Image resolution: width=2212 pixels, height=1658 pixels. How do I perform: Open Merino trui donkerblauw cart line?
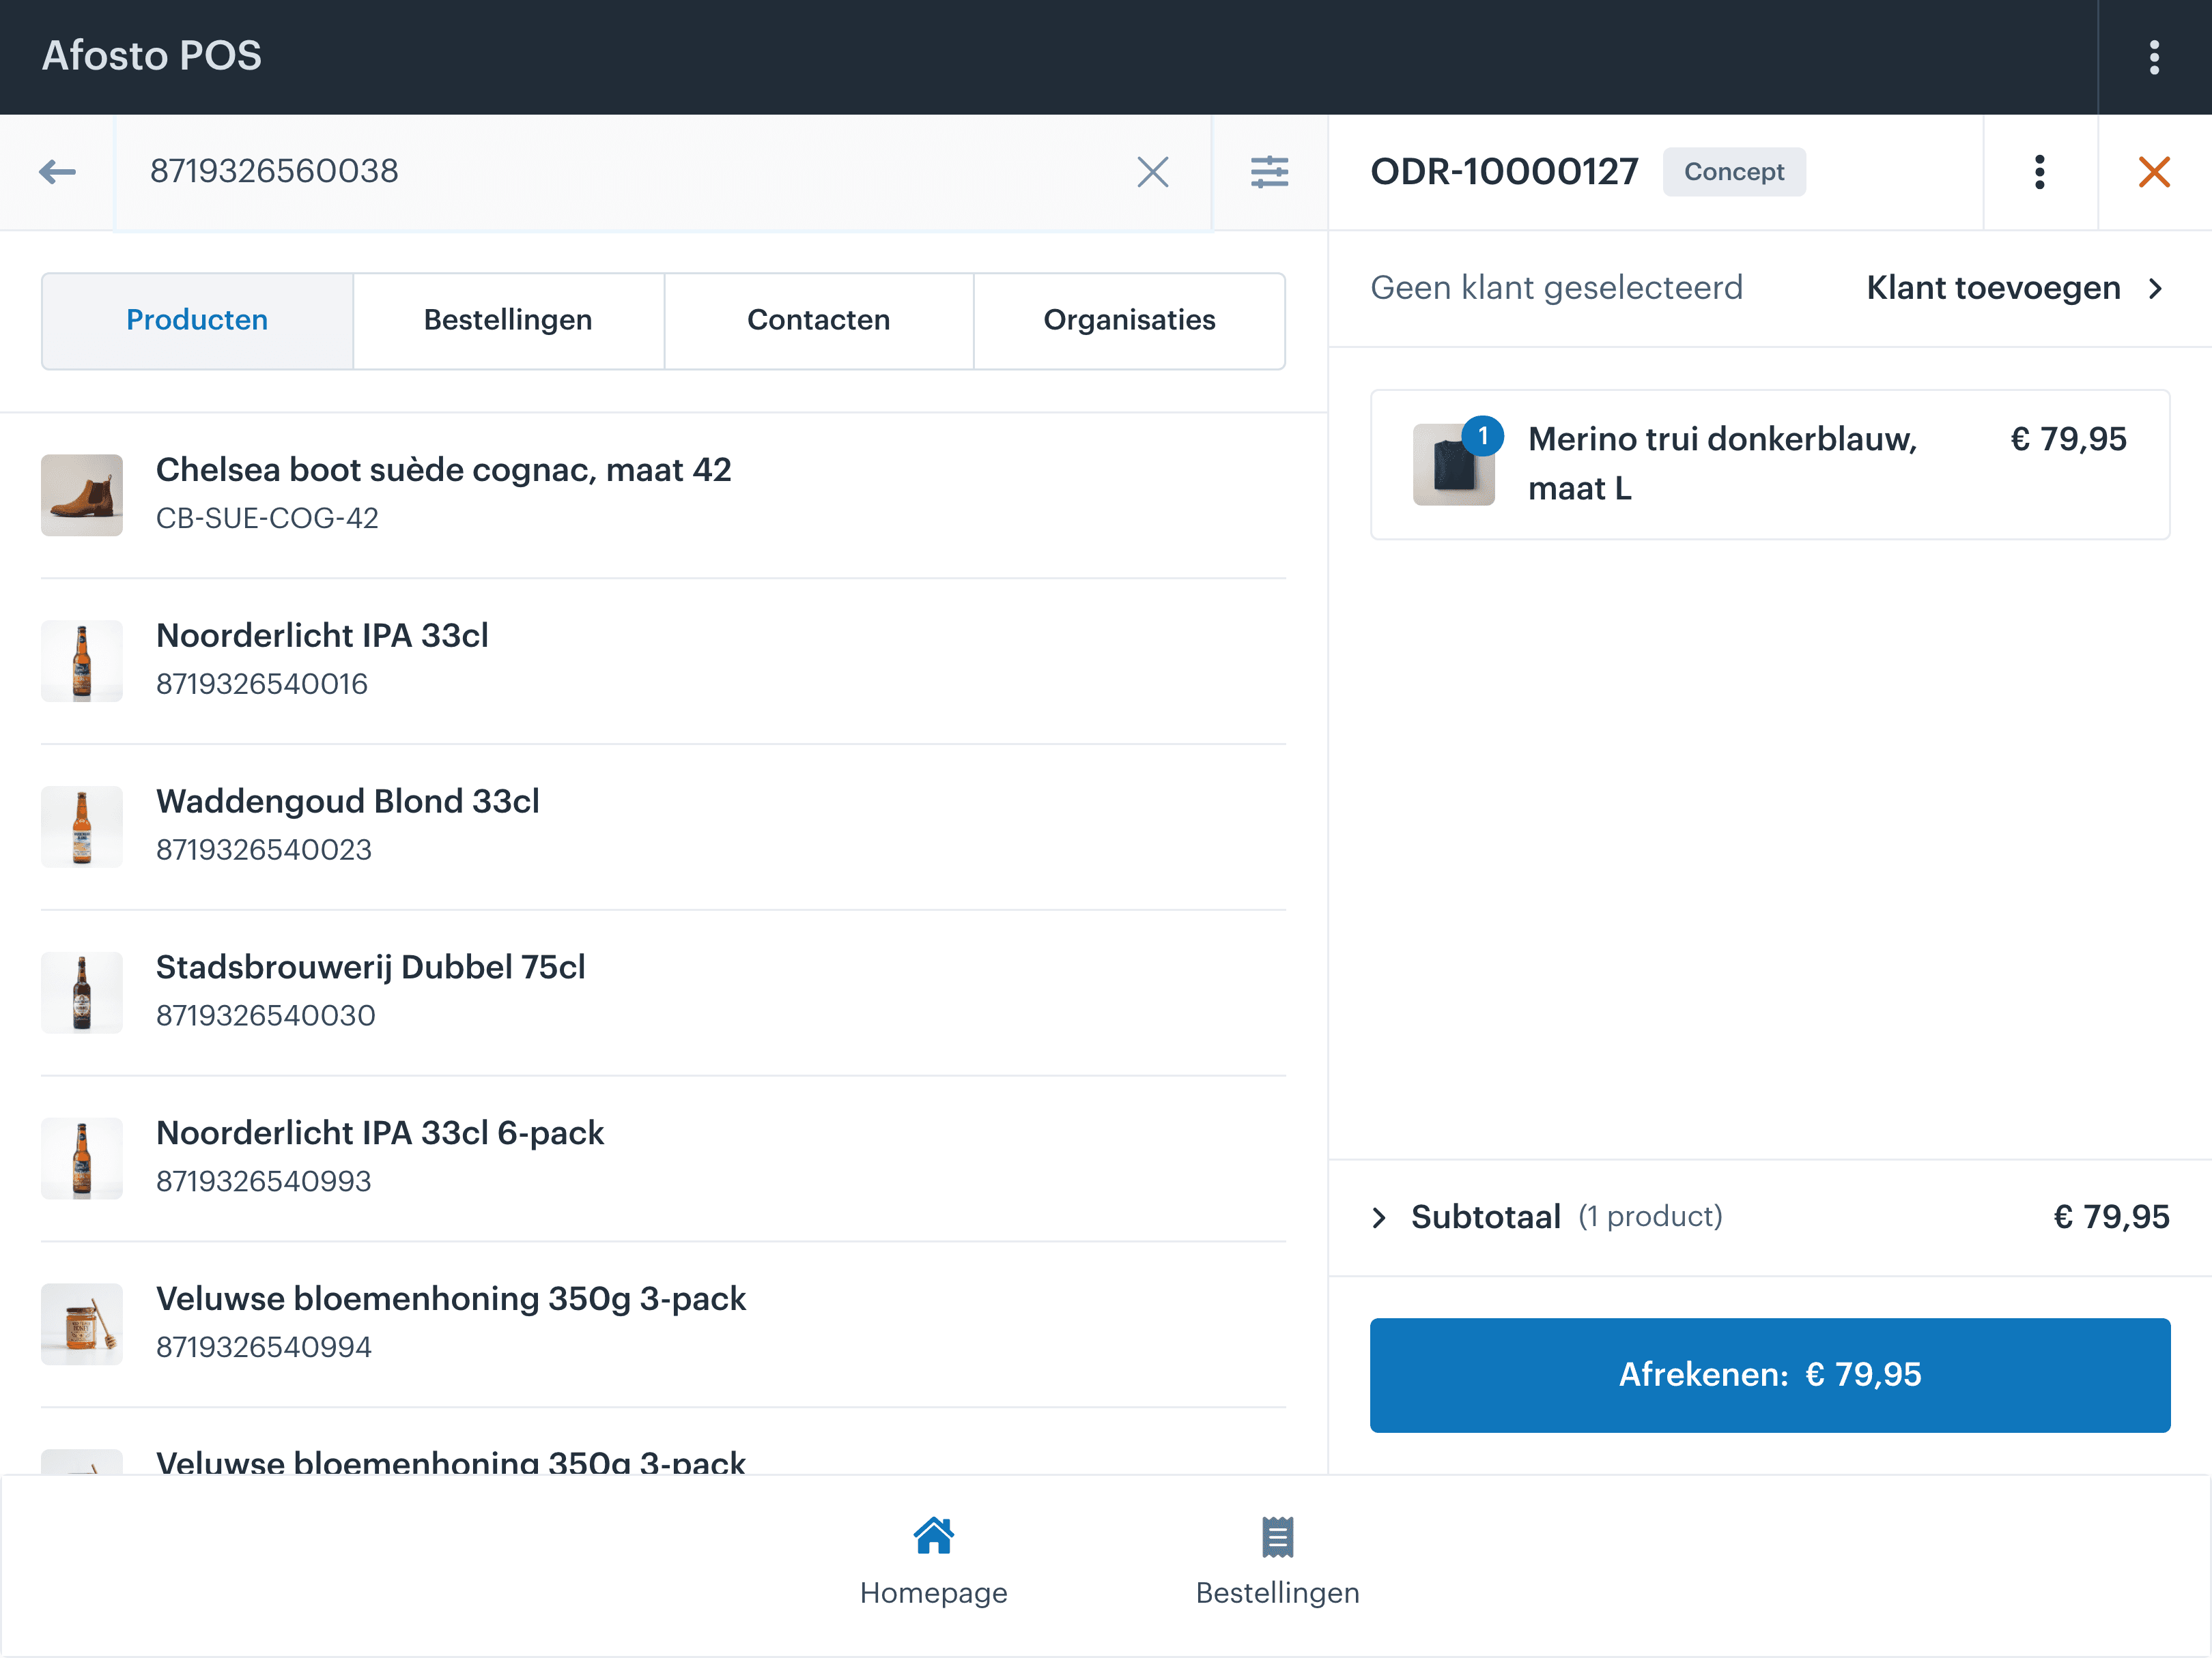[x=1770, y=465]
